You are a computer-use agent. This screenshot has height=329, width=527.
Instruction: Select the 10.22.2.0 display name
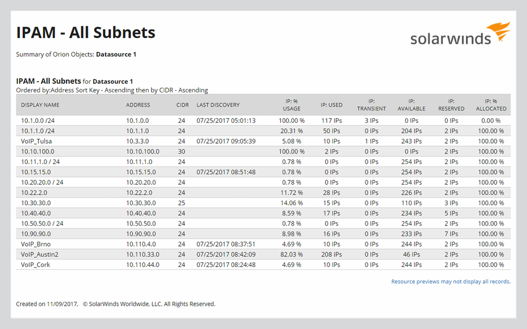[x=34, y=193]
